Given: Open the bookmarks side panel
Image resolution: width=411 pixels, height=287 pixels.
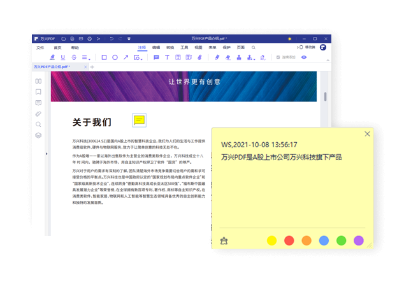Looking at the screenshot, I should pos(38,92).
